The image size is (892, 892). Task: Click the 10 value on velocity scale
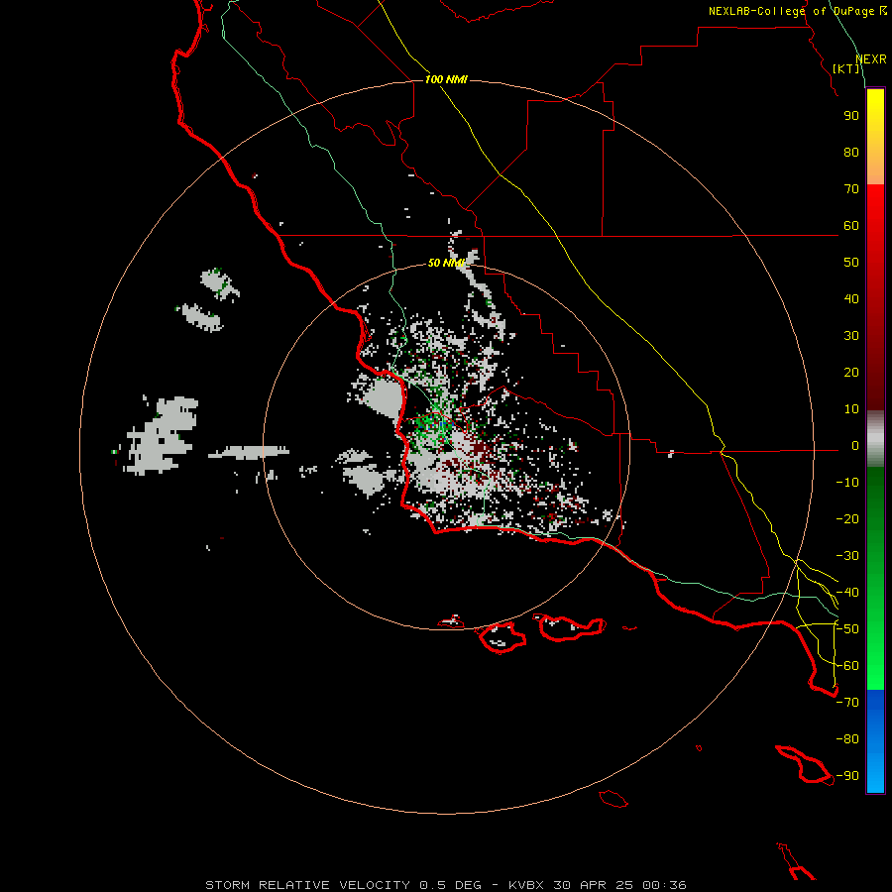pyautogui.click(x=851, y=409)
